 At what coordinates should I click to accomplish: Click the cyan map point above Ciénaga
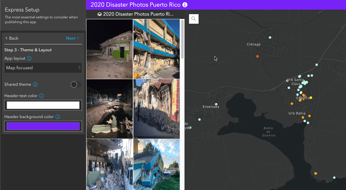coord(270,38)
